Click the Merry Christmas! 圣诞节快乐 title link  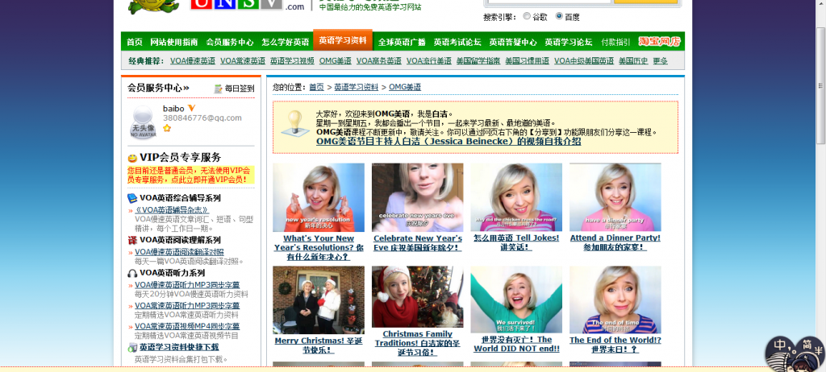coord(319,345)
